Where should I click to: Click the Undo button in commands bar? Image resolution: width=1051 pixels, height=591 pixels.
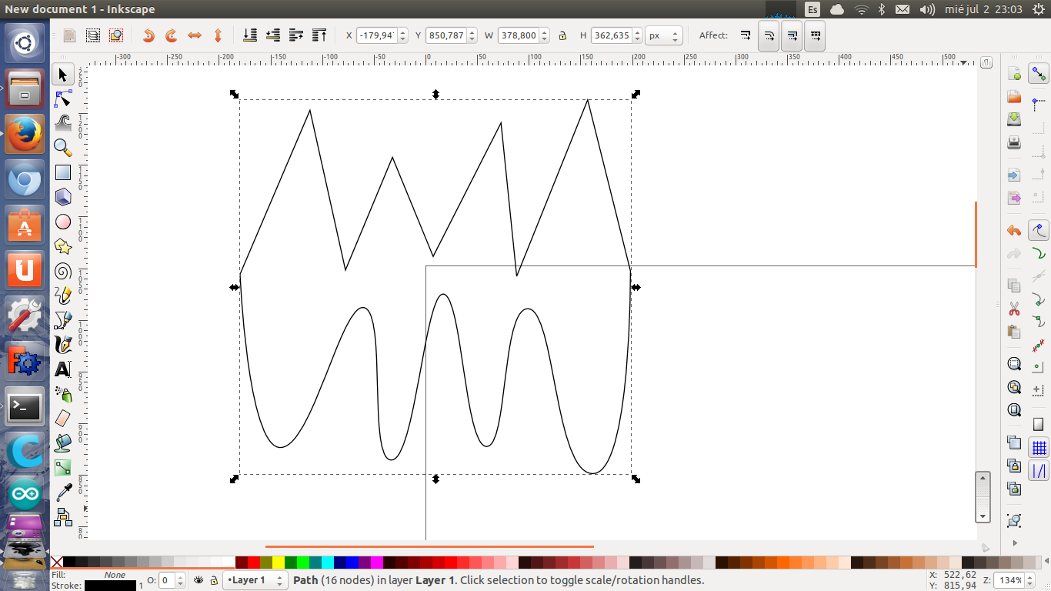pos(1014,230)
